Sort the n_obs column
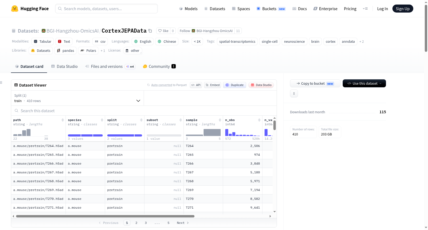The height and width of the screenshot is (230, 428). [x=259, y=120]
